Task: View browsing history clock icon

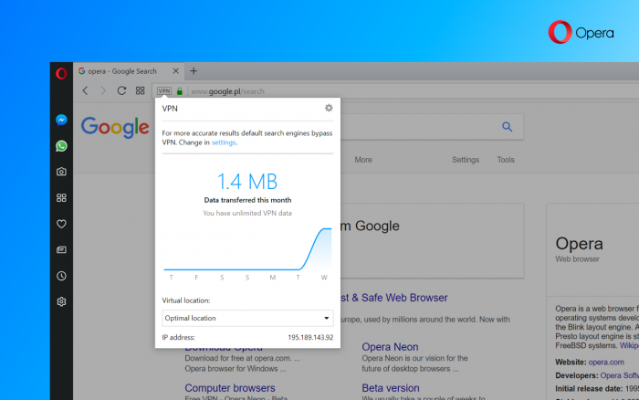Action: pyautogui.click(x=61, y=276)
